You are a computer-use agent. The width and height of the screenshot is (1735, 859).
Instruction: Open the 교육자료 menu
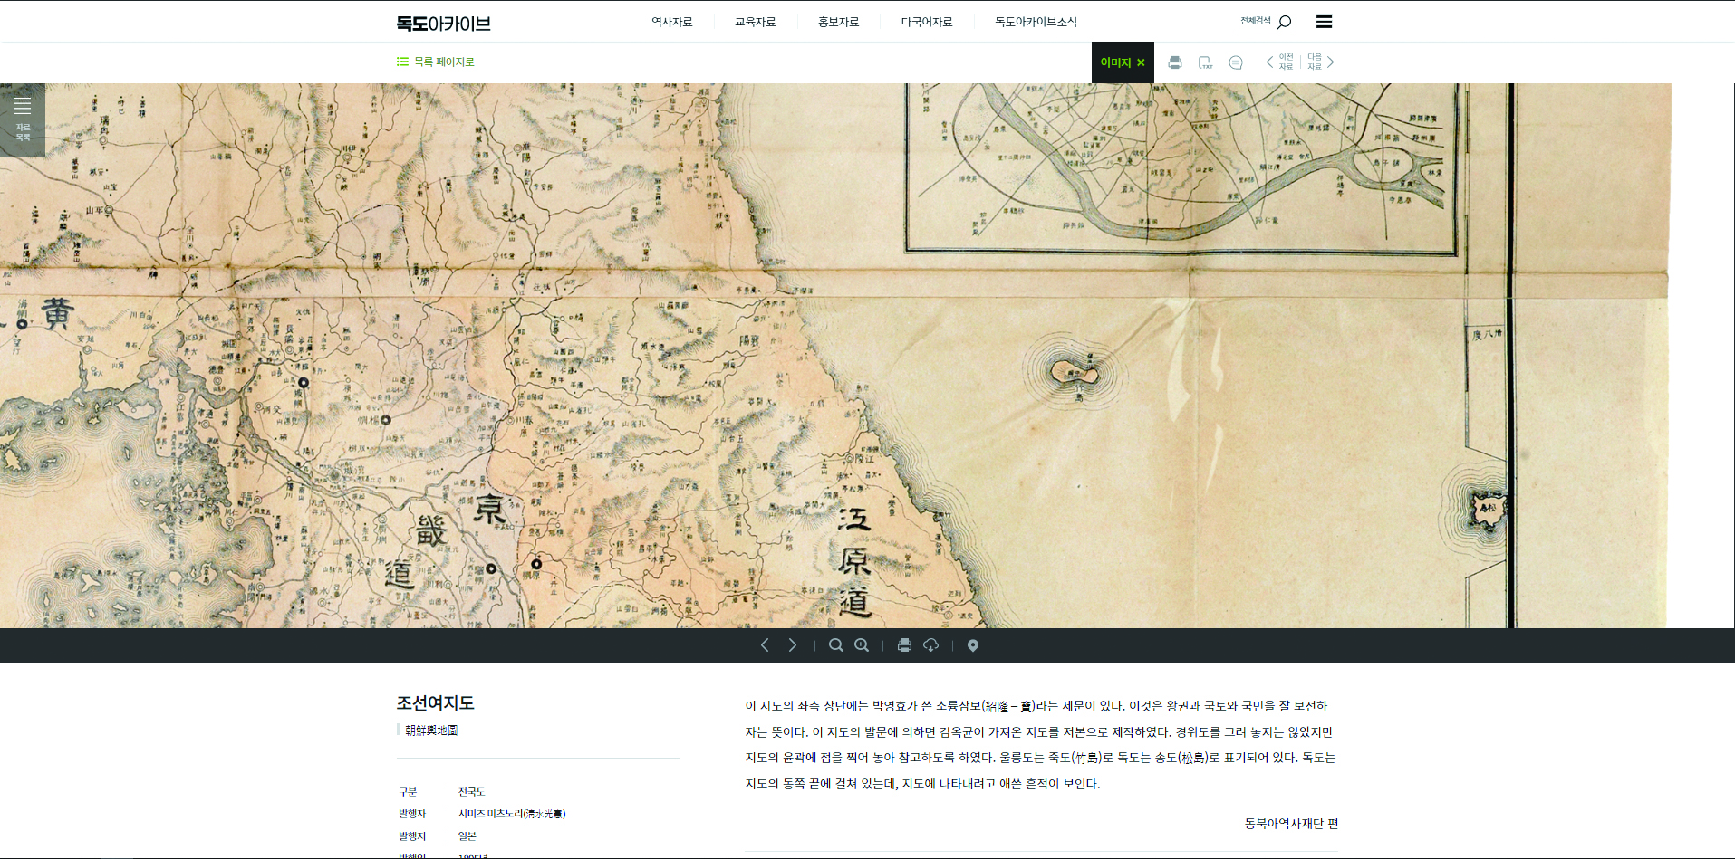click(x=755, y=22)
